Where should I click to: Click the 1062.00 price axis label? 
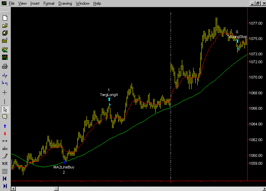[256, 140]
